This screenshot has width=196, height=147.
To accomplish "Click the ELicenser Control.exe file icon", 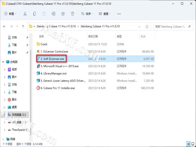I will pos(38,51).
